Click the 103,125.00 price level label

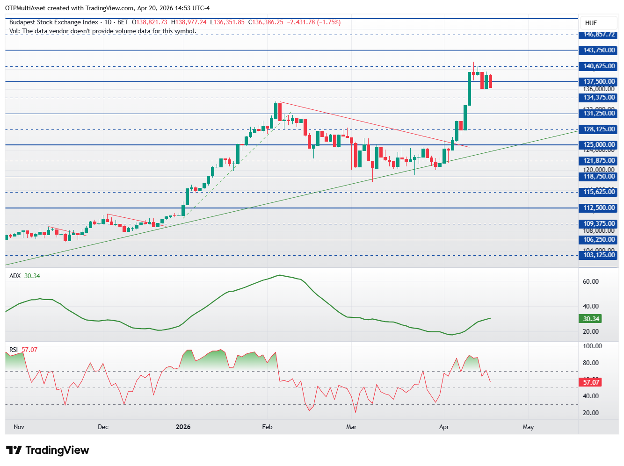click(x=599, y=255)
